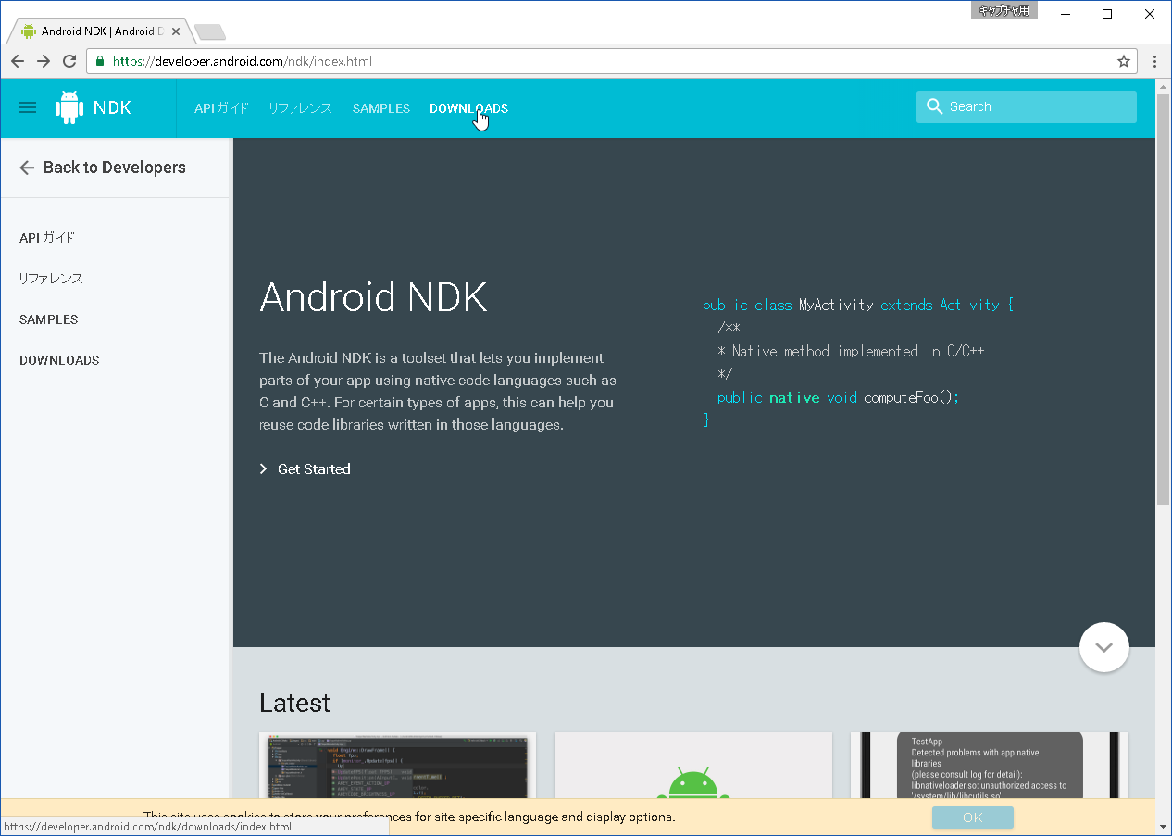
Task: Select リファレンス in the left sidebar
Action: [x=51, y=279]
